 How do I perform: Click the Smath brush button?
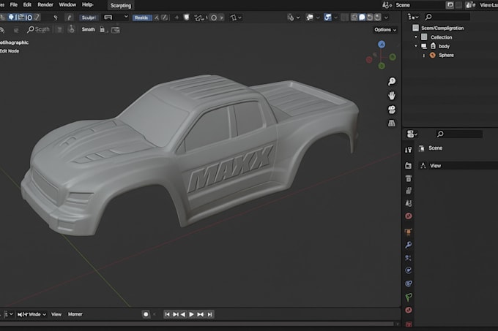88,29
